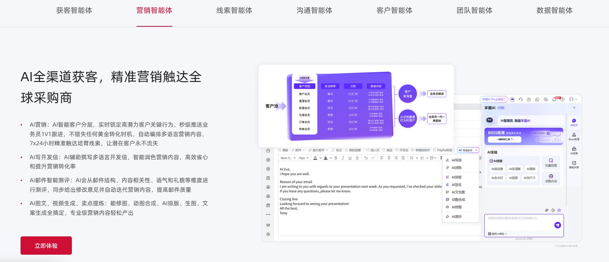The width and height of the screenshot is (609, 262).
Task: Click the undo arrow in editor toolbar
Action: click(366, 158)
